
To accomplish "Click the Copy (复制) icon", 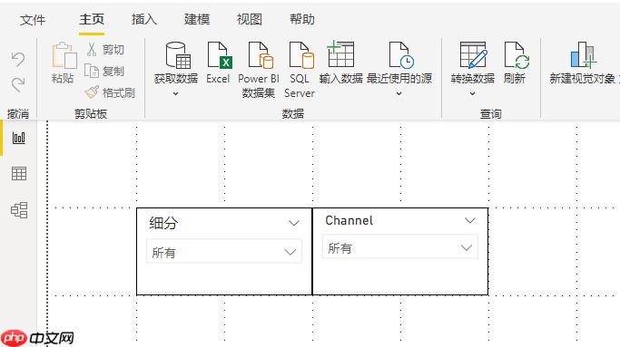I will pos(92,71).
